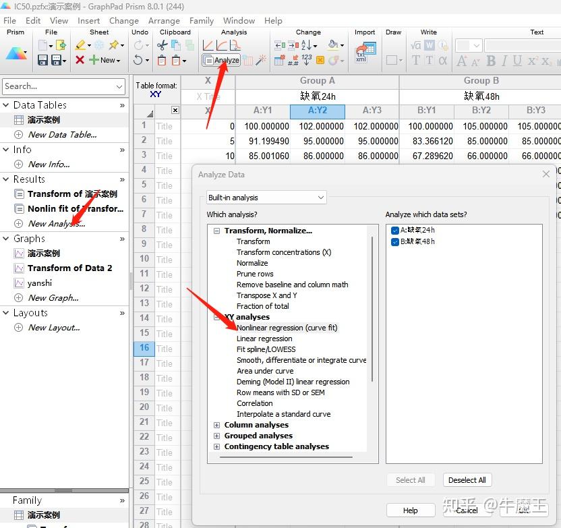This screenshot has width=561, height=528.
Task: Open Transform of Data 2 graph
Action: 69,268
